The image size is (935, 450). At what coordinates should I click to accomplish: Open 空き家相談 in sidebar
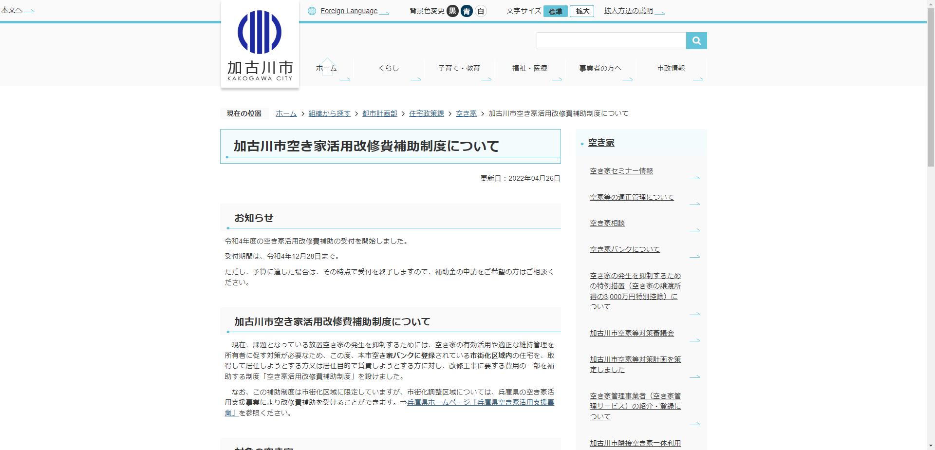[607, 223]
